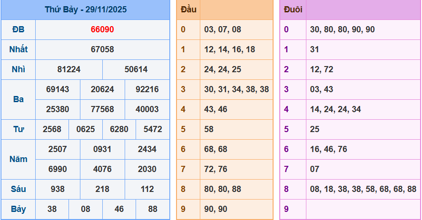
Task: Select second prize number 81224
Action: (69, 69)
